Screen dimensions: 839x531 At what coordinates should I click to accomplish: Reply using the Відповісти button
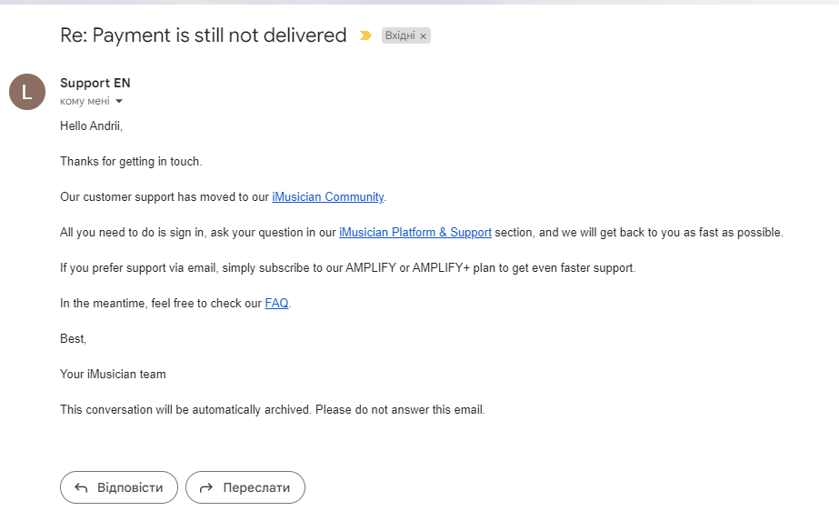click(119, 487)
